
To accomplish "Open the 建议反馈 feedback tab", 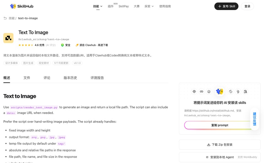I will [x=254, y=119].
